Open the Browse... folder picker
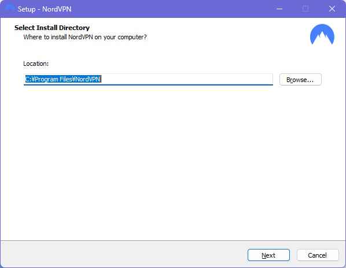The image size is (346, 268). pos(300,80)
